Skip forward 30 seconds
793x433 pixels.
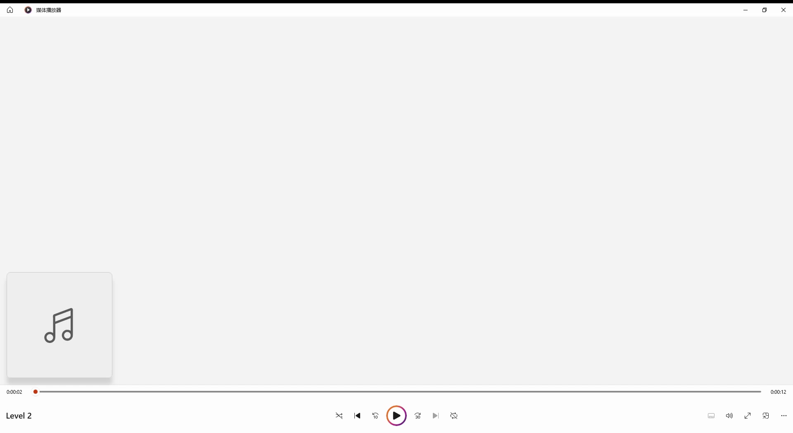tap(418, 416)
